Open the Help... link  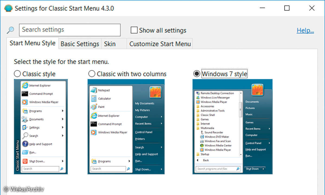coord(305,30)
